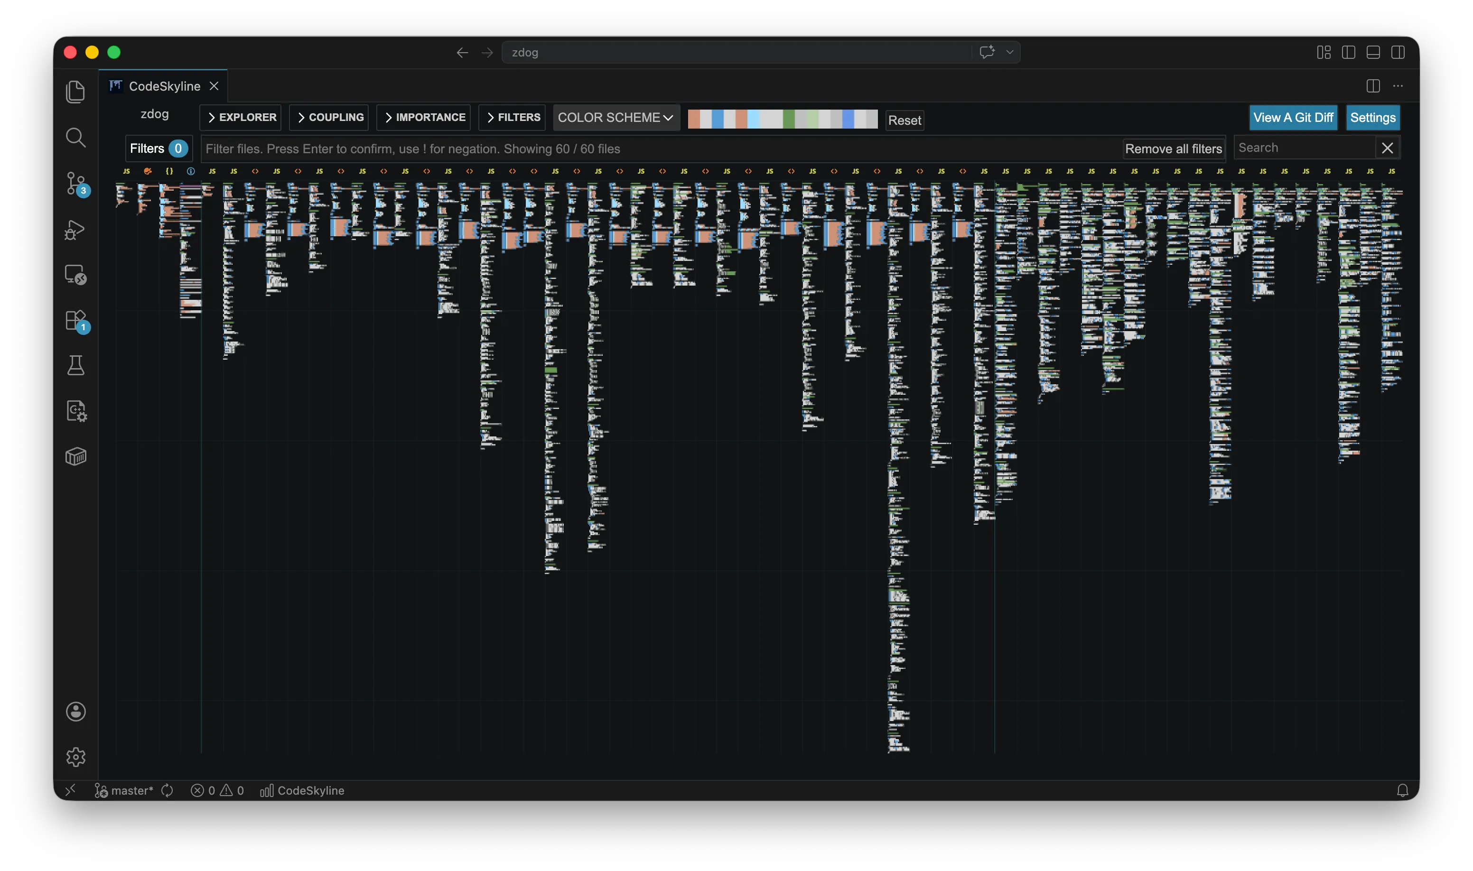Pick the first orange color swatch
This screenshot has height=871, width=1473.
[693, 119]
